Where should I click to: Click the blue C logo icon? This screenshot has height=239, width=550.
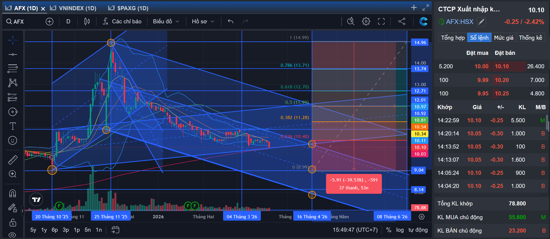tap(423, 21)
